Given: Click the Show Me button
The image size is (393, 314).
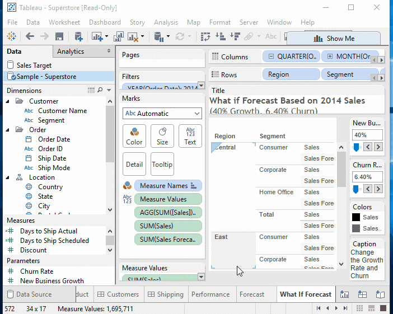Looking at the screenshot, I should coord(334,39).
